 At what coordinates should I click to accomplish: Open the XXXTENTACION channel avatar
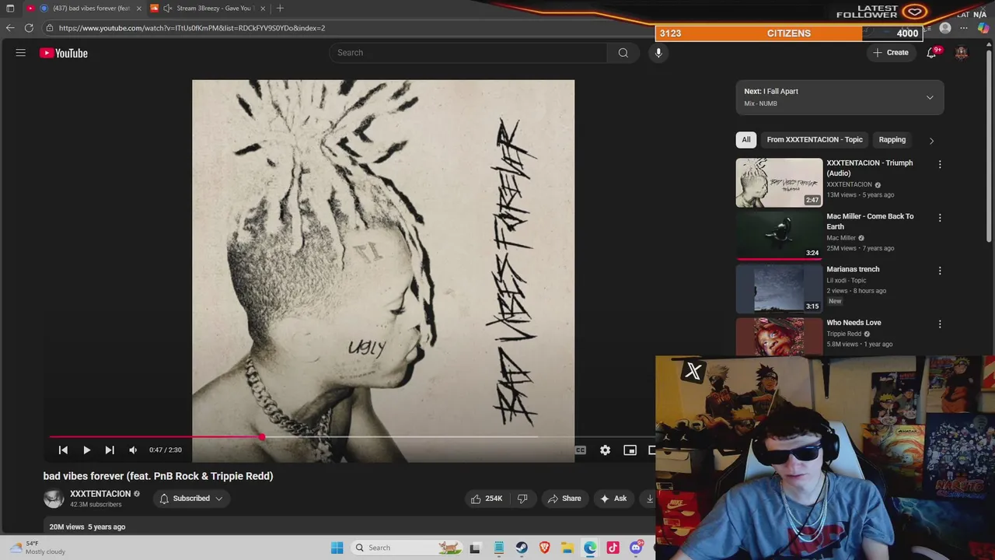[x=54, y=499]
